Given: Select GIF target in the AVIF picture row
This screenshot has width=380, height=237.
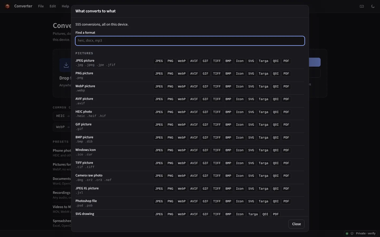Looking at the screenshot, I should point(206,99).
